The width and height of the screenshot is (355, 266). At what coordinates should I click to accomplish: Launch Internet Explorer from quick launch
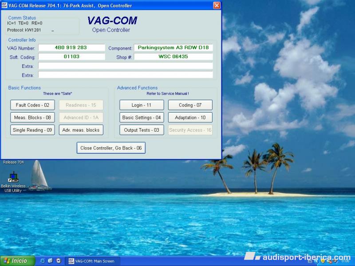coord(42,261)
